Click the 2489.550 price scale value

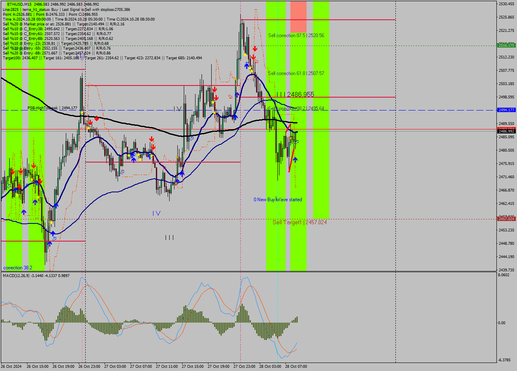point(506,124)
